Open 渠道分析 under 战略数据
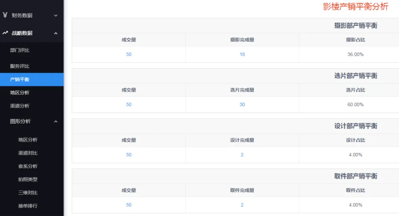This screenshot has height=216, width=399. [20, 106]
